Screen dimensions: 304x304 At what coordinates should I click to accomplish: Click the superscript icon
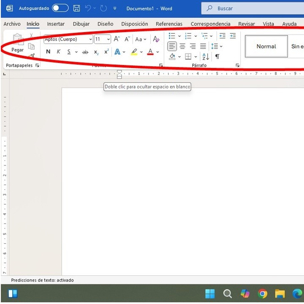pos(106,52)
